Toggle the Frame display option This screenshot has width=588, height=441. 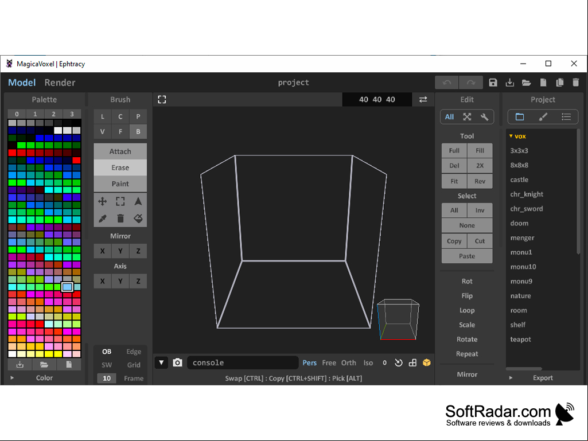coord(134,378)
